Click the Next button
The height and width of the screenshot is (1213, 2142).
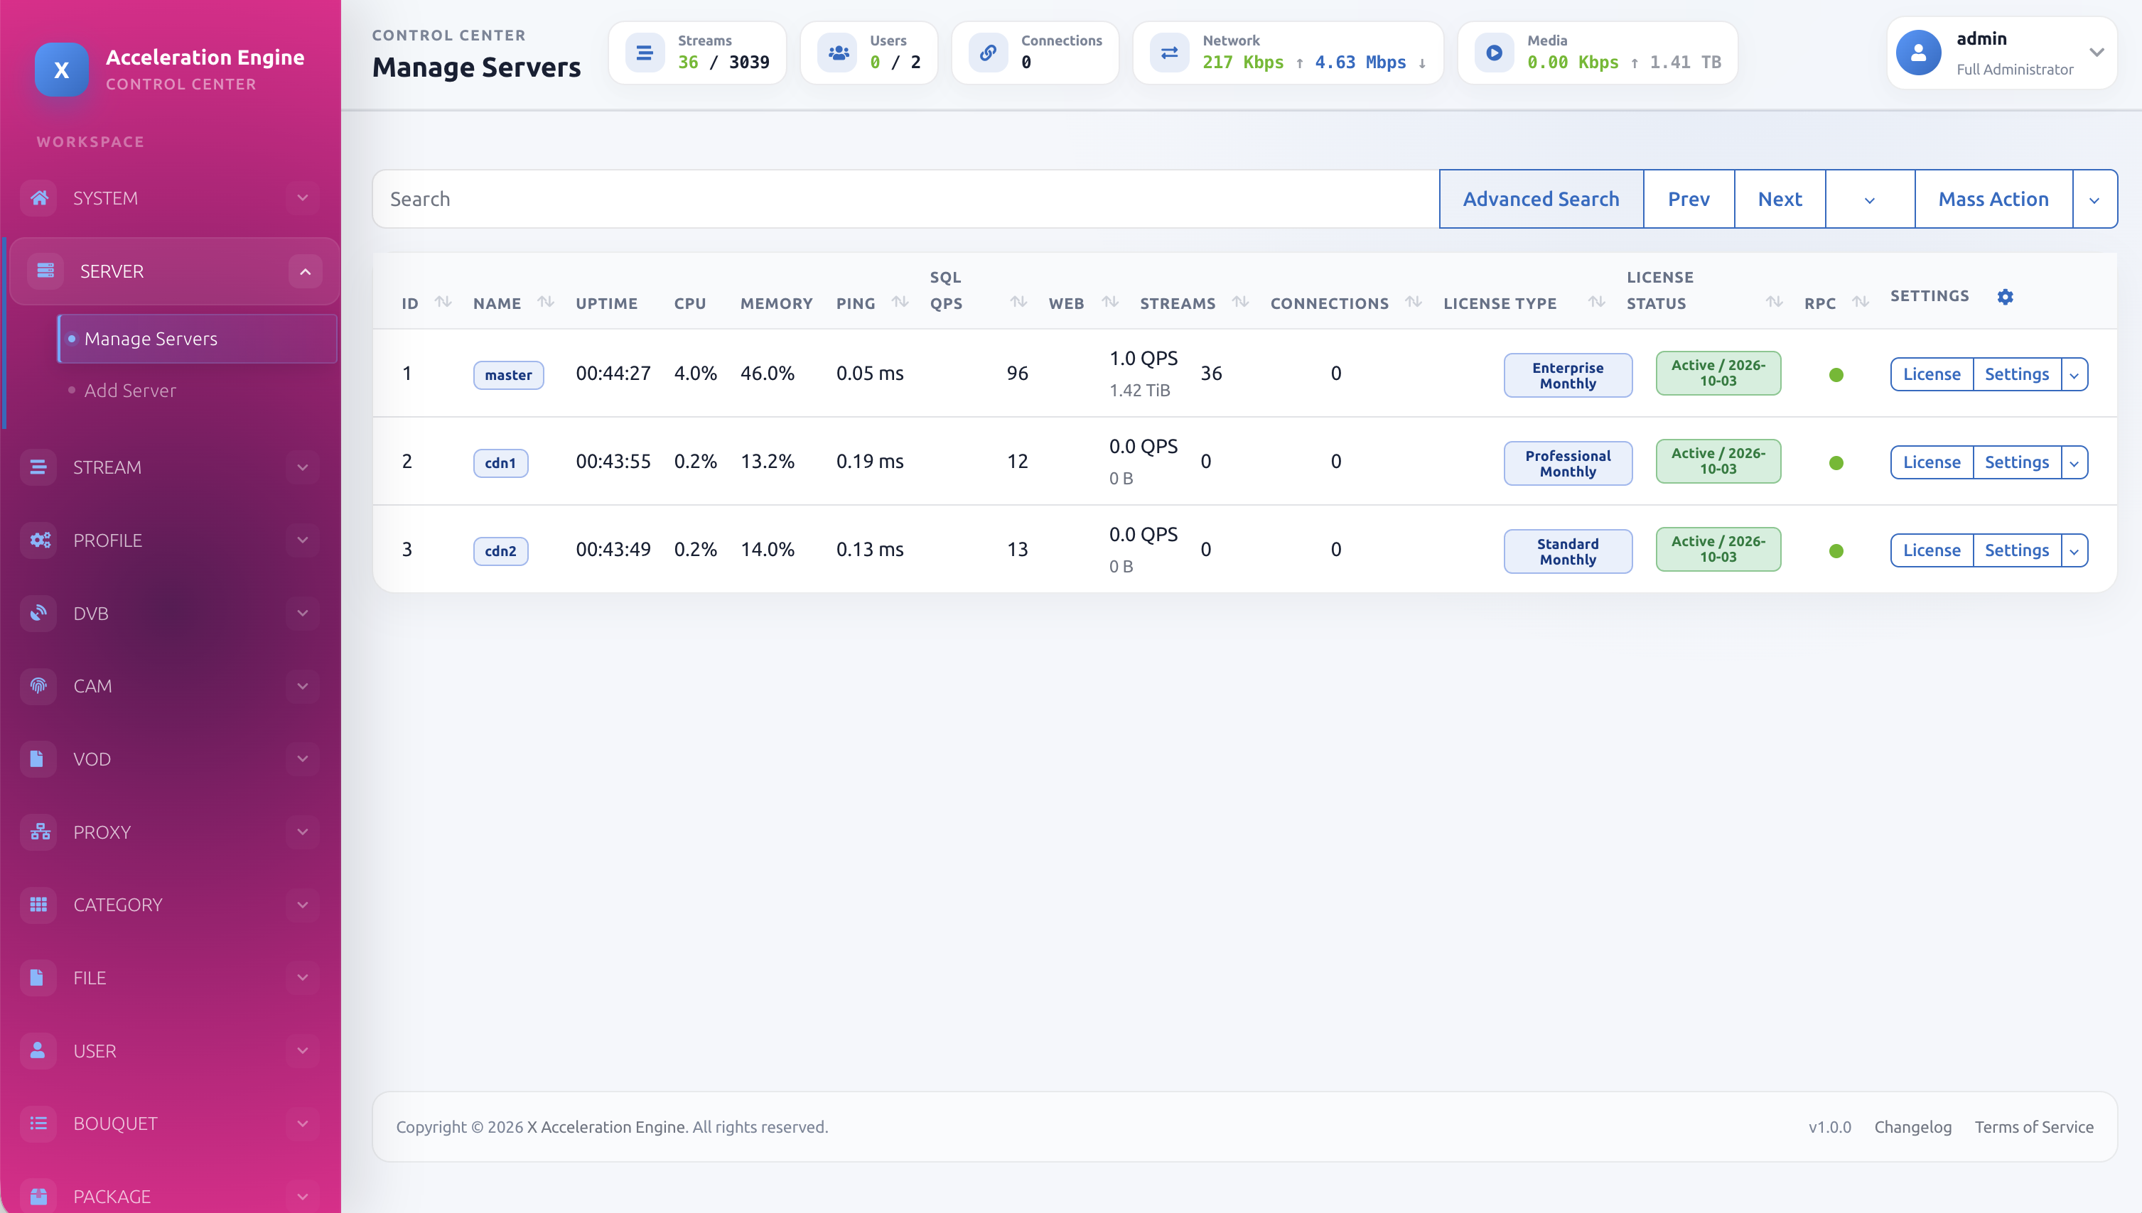click(x=1780, y=199)
